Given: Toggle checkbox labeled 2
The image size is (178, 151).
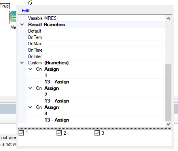Looking at the screenshot, I should coord(59,133).
